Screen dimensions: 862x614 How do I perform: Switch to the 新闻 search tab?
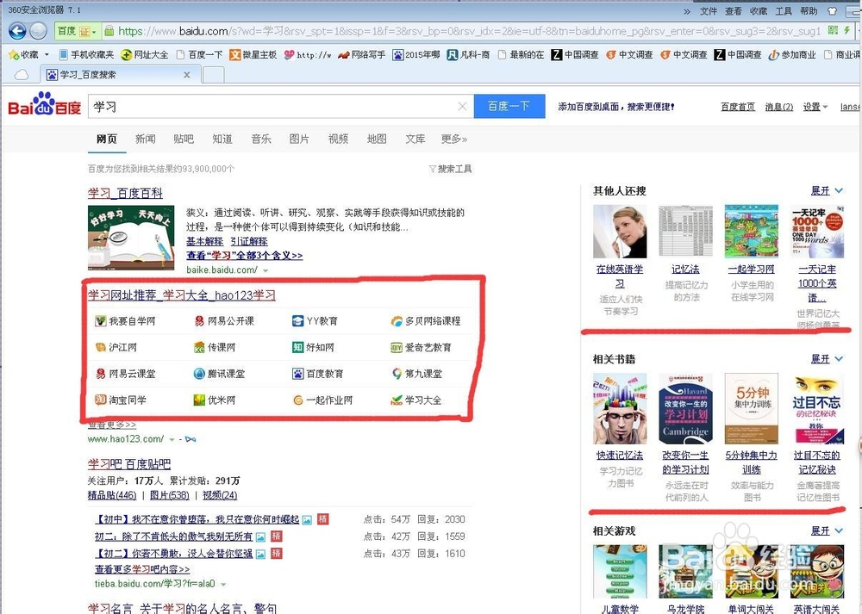pyautogui.click(x=145, y=139)
